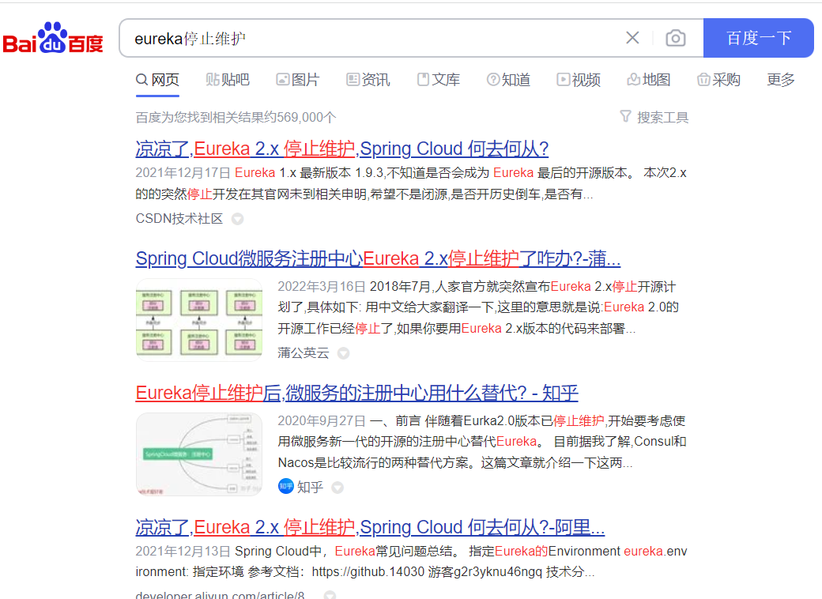Screen dimensions: 822x599
Task: Open the 文库 tab
Action: [x=438, y=80]
